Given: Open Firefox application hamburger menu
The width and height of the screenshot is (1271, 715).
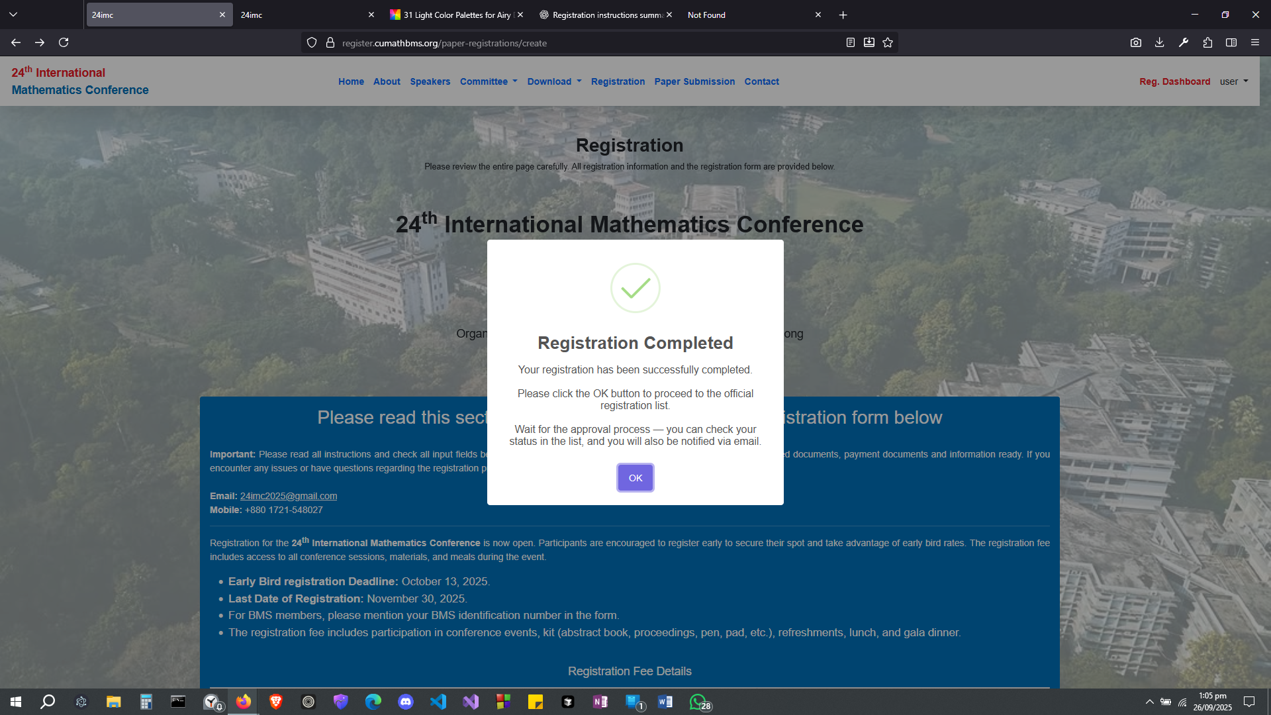Looking at the screenshot, I should [x=1254, y=42].
